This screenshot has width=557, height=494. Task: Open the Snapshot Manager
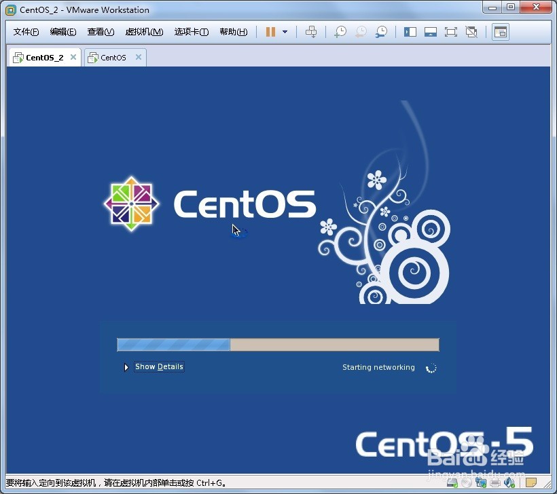point(381,31)
